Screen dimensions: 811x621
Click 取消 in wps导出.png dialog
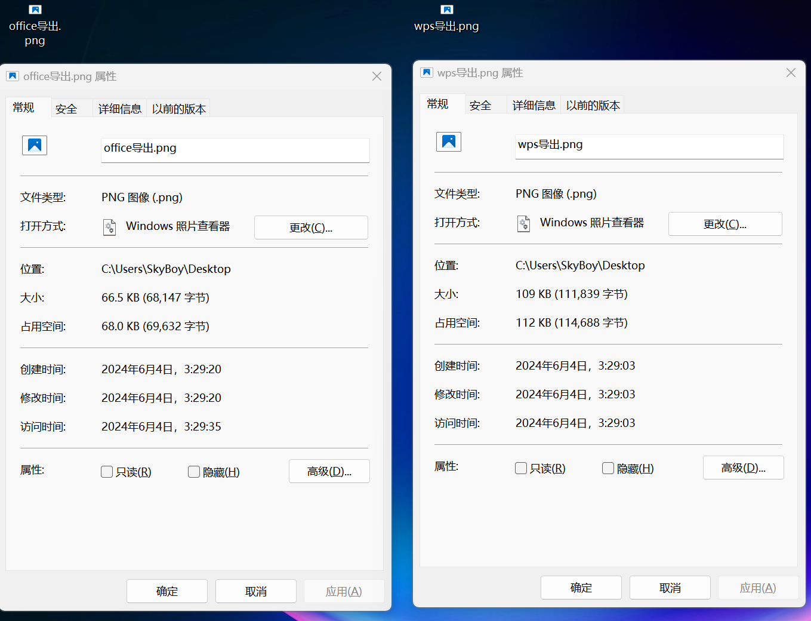pos(670,588)
